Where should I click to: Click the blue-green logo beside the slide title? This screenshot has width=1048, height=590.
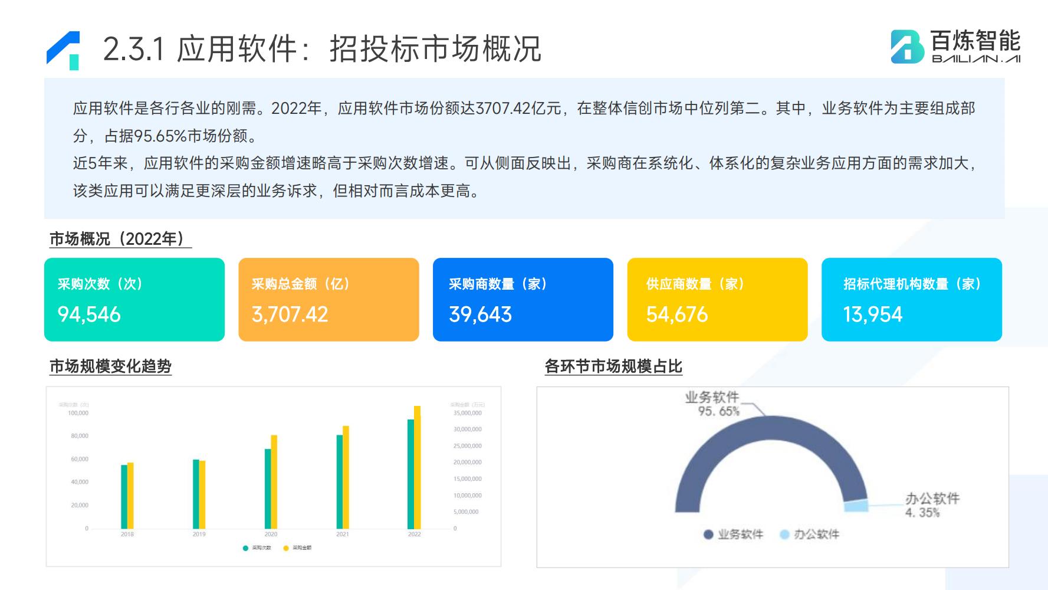click(x=63, y=50)
